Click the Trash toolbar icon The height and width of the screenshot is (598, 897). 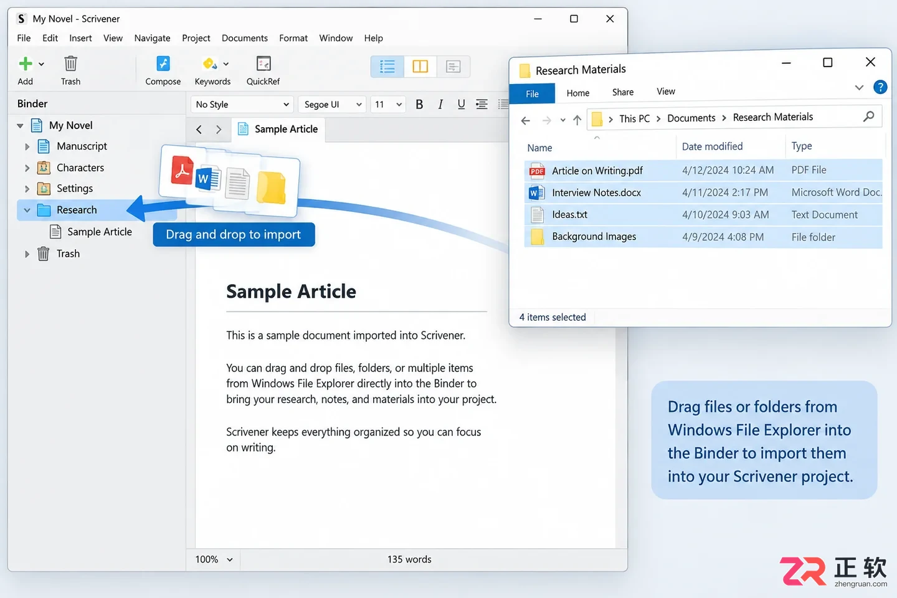70,64
